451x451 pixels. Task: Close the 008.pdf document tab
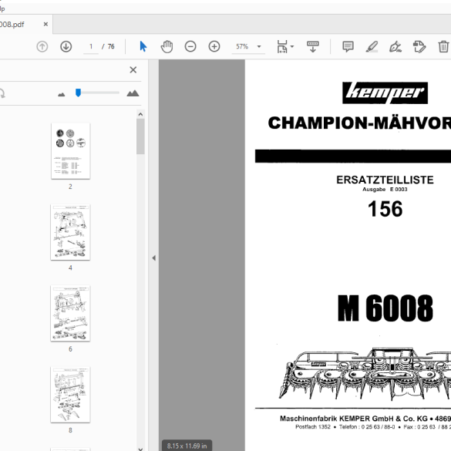coord(45,25)
